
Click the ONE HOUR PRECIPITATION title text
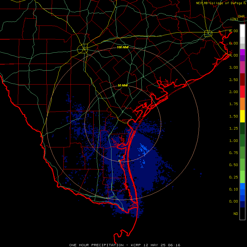pos(96,245)
